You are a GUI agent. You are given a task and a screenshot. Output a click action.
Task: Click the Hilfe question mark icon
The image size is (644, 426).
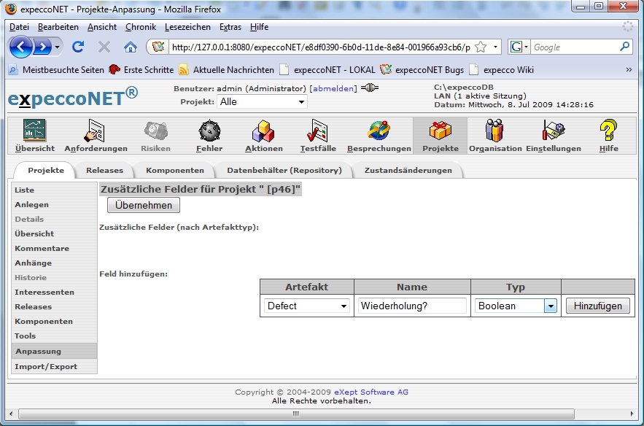608,131
